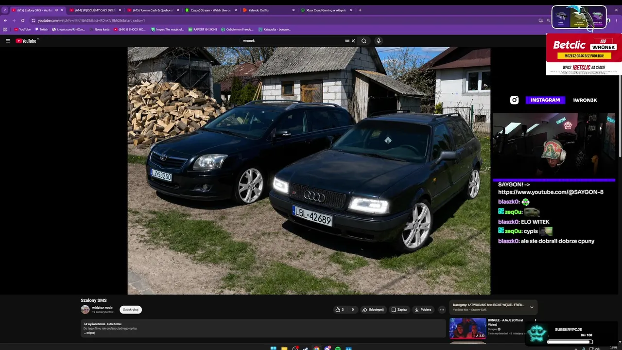
Task: Open the on-screen keyboard in the search box
Action: pyautogui.click(x=347, y=41)
